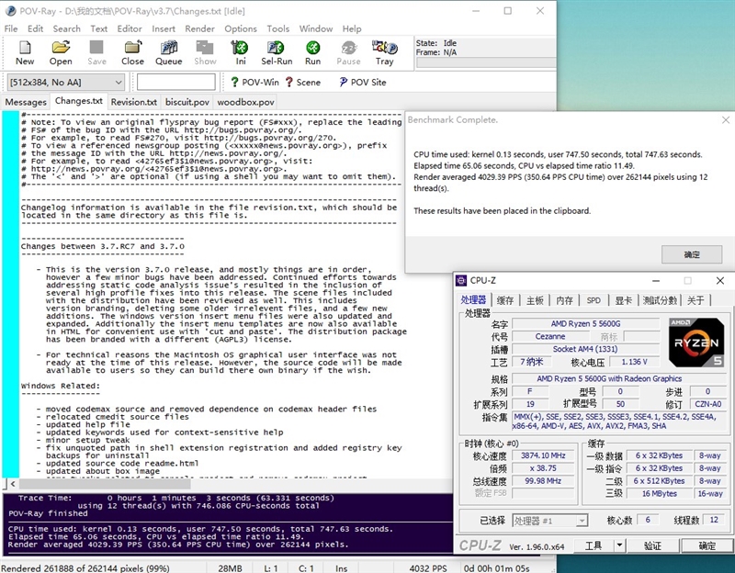The image size is (735, 573).
Task: Open the Help menu
Action: point(352,28)
